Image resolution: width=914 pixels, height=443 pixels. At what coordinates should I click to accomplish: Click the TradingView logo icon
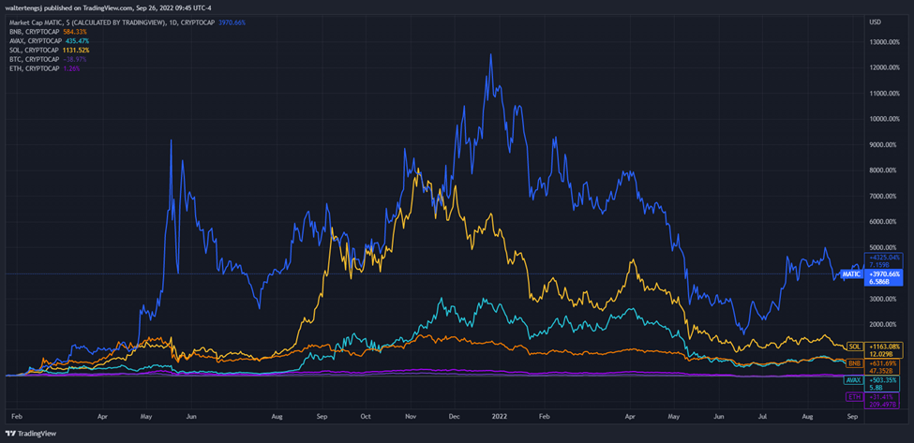pos(10,433)
